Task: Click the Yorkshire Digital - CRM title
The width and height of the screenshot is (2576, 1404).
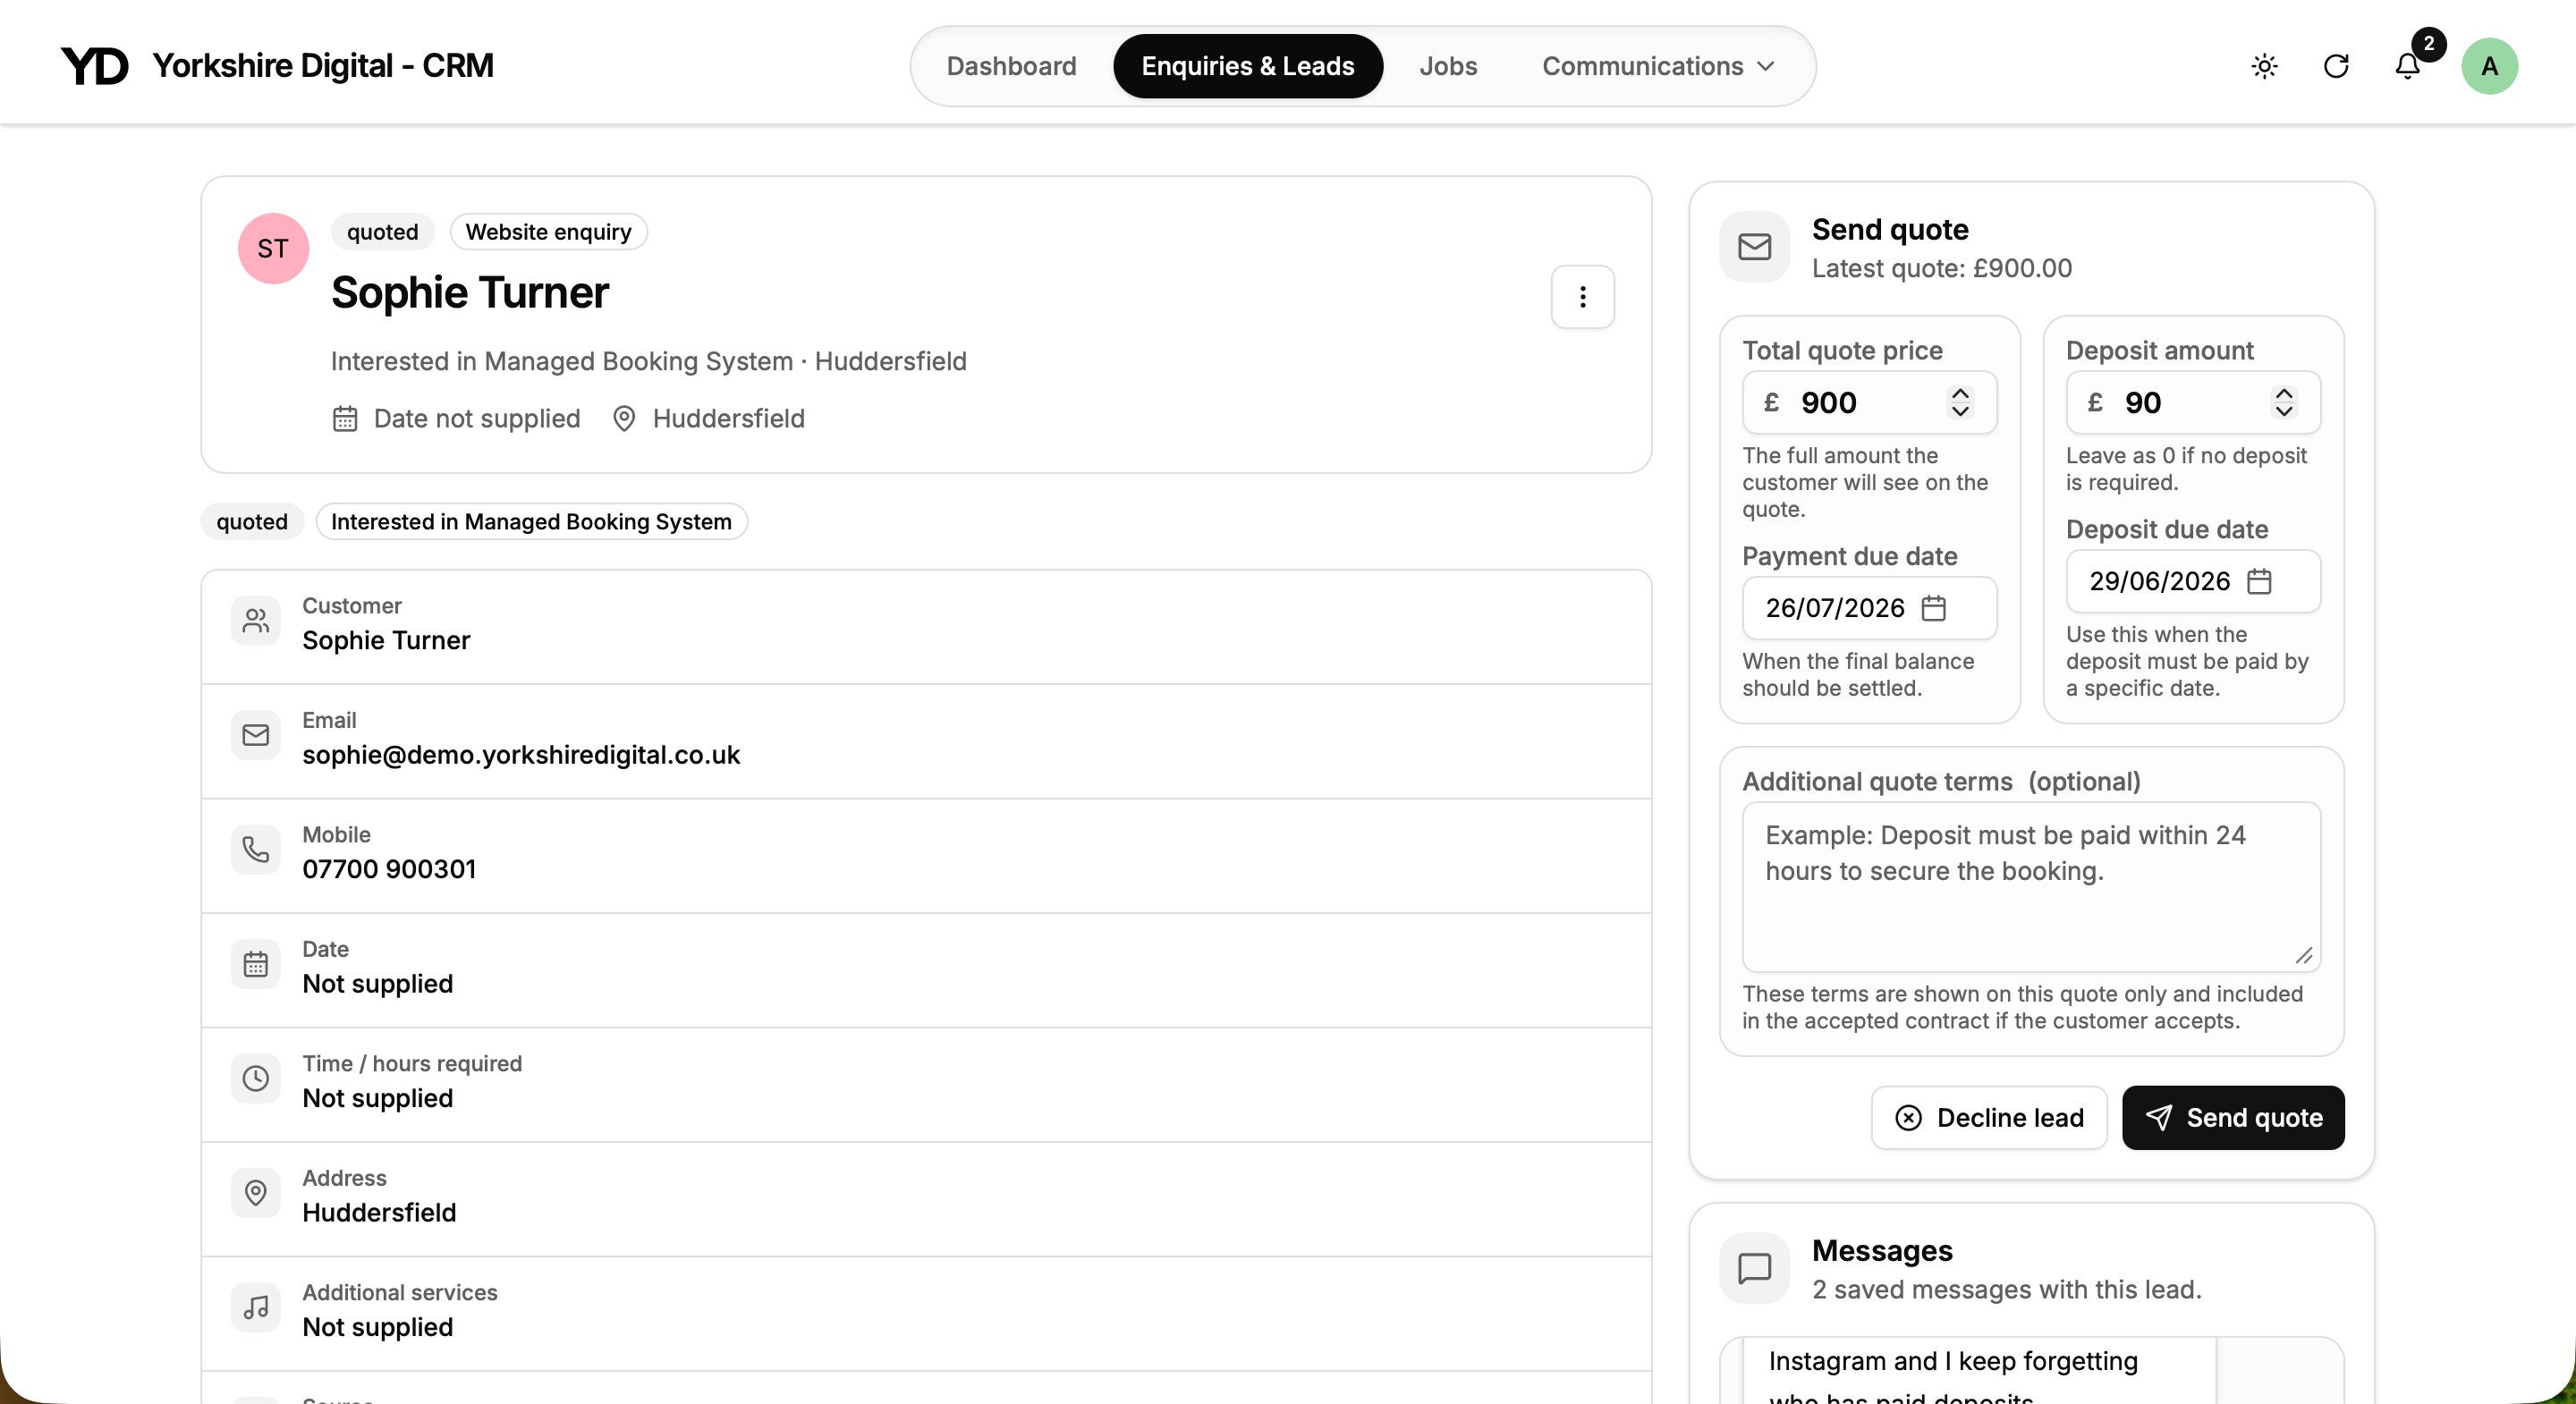Action: point(323,66)
